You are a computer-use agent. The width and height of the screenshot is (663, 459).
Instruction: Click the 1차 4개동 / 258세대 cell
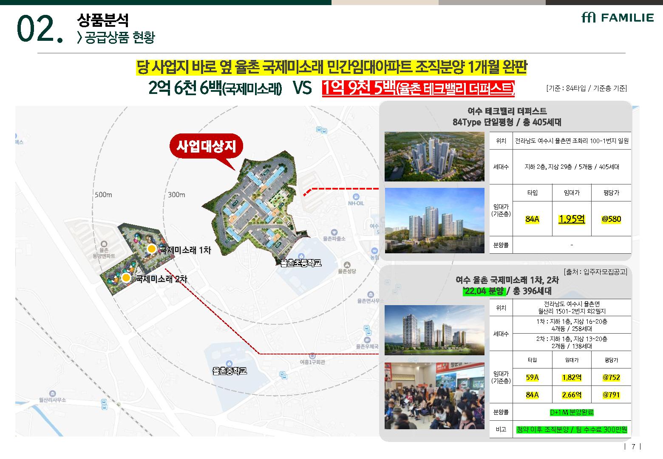coord(572,325)
